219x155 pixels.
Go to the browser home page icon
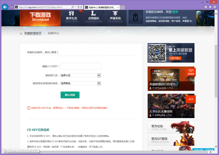[x=206, y=7]
